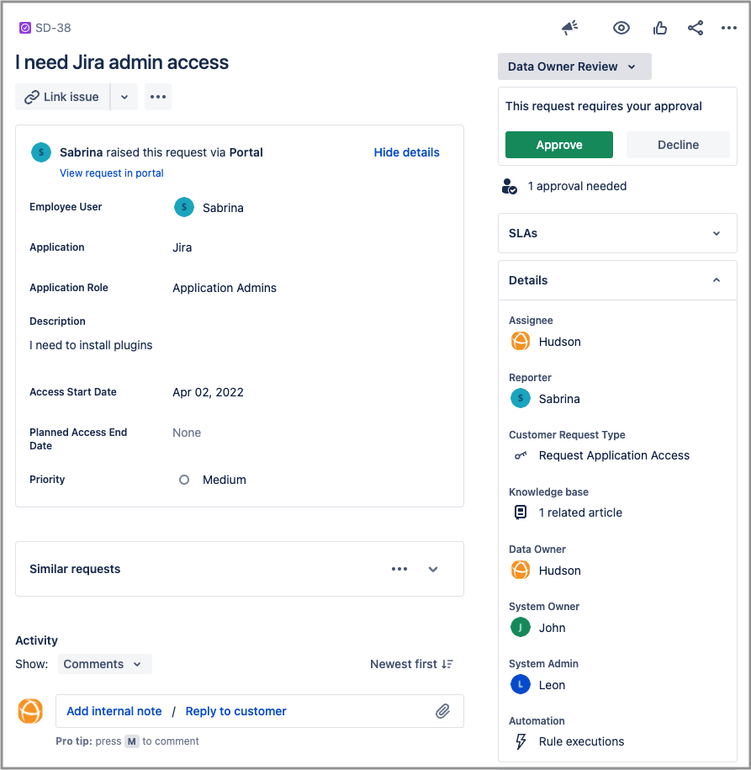Image resolution: width=751 pixels, height=770 pixels.
Task: Click the Rule executions lightning icon
Action: (521, 741)
